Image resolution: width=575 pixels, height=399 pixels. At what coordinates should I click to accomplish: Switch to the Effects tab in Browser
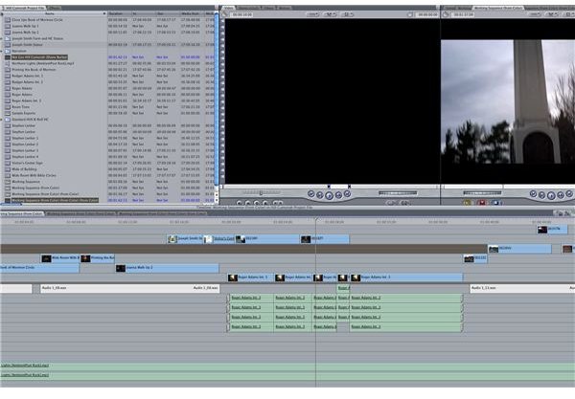[x=54, y=8]
